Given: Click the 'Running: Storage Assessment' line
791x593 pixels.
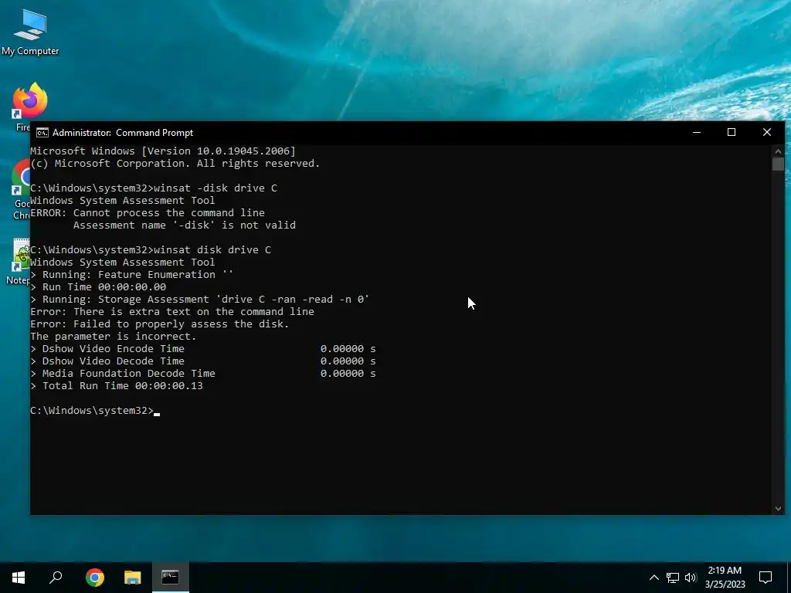Looking at the screenshot, I should tap(200, 300).
